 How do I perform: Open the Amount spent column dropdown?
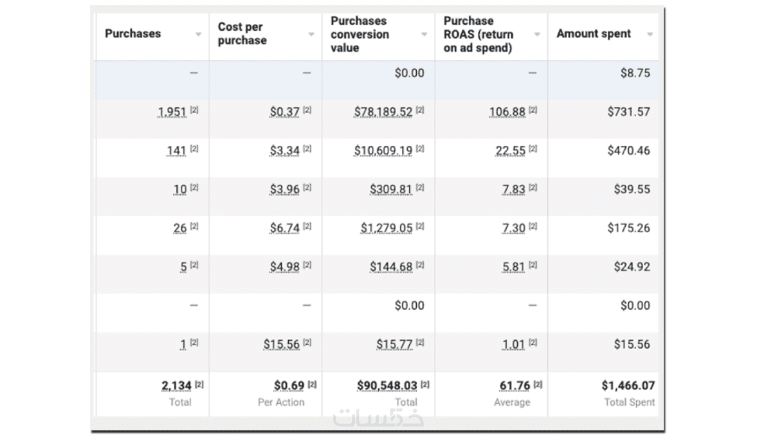coord(650,35)
